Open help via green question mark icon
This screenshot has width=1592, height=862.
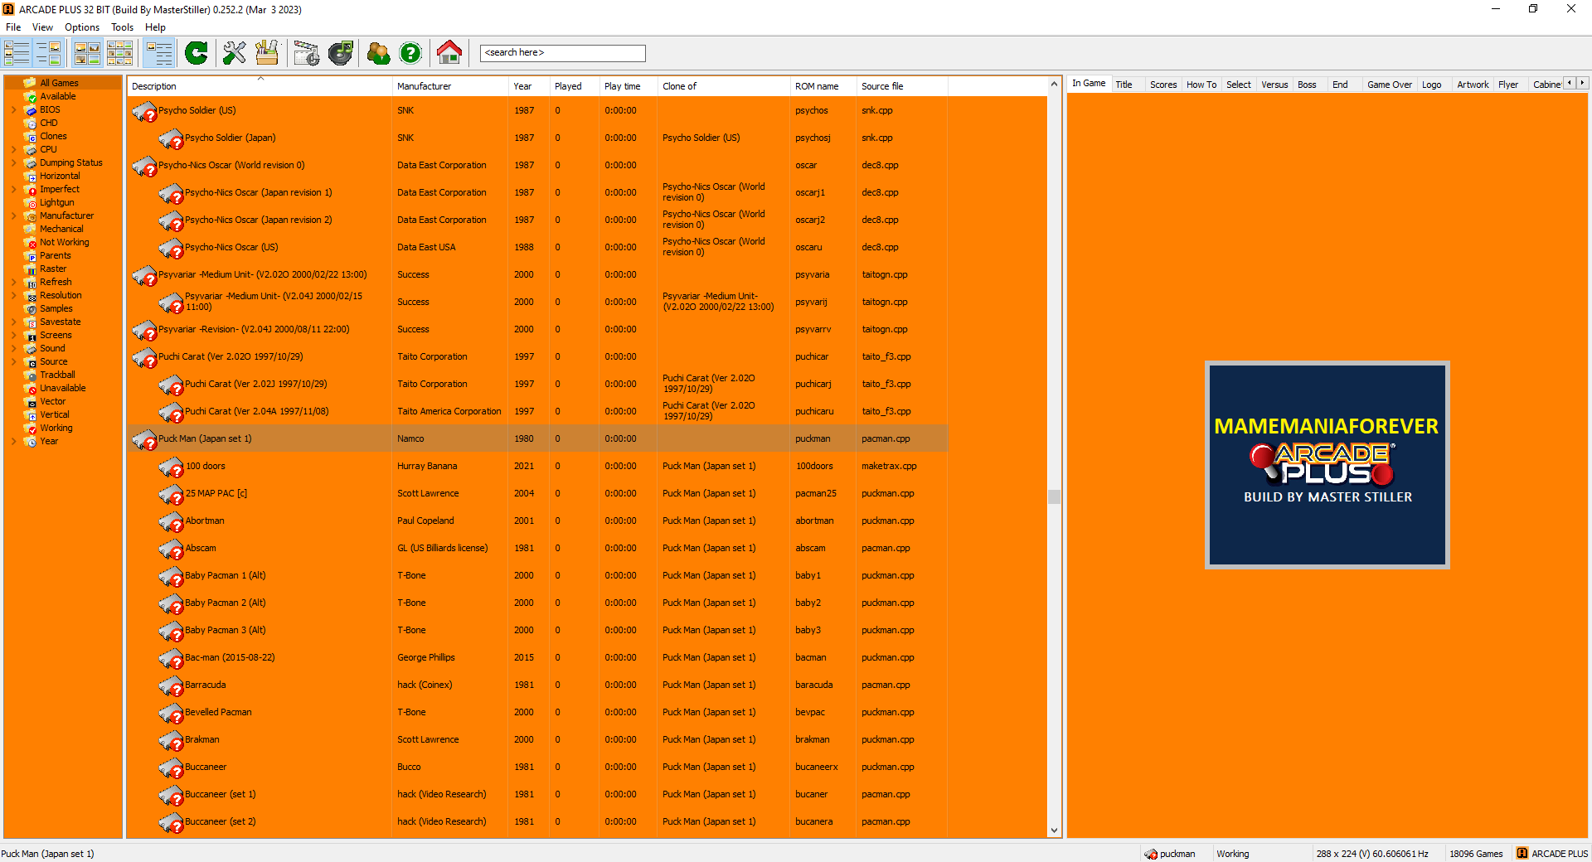tap(410, 53)
